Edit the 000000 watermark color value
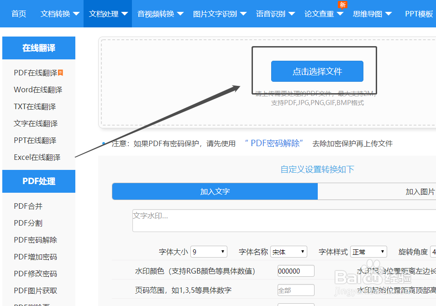436x306 pixels. [x=296, y=270]
